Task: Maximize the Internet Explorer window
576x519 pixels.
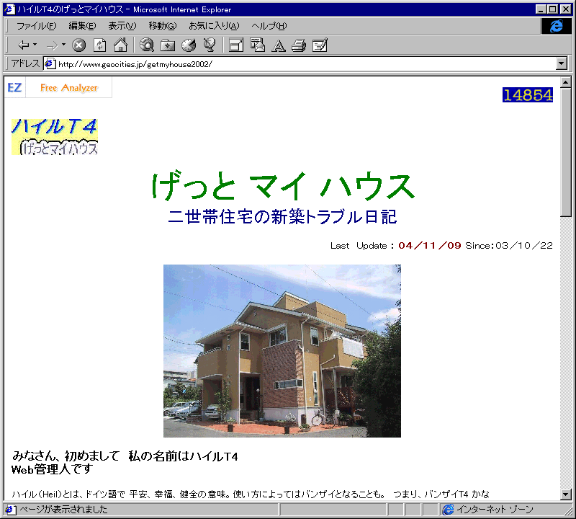Action: click(x=552, y=9)
